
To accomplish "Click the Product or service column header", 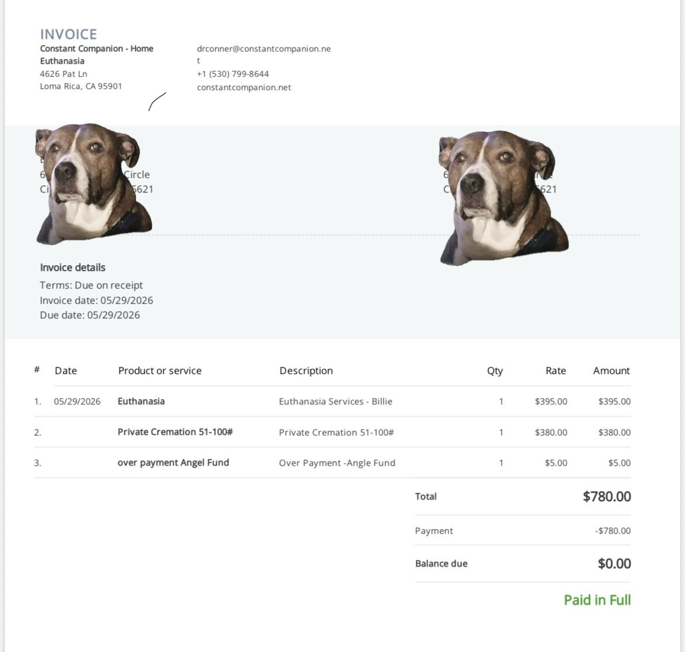I will click(160, 370).
